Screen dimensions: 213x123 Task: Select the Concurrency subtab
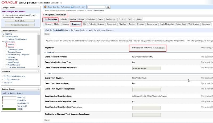click(152, 24)
